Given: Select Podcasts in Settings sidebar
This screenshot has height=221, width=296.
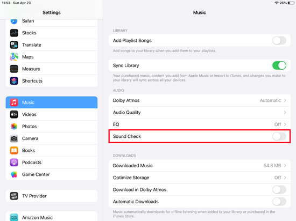Looking at the screenshot, I should (52, 163).
